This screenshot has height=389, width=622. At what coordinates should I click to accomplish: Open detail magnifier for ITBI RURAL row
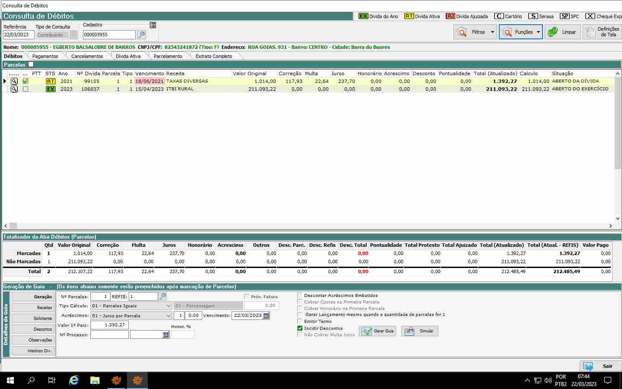click(14, 89)
